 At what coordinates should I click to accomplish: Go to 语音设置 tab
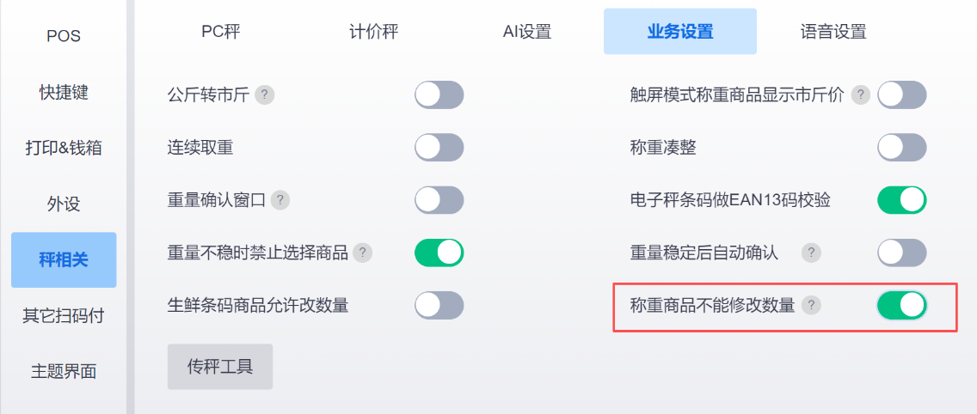pos(833,32)
